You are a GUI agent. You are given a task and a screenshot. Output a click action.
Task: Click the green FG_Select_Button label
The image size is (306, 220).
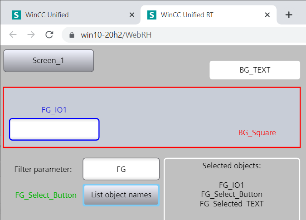point(46,195)
